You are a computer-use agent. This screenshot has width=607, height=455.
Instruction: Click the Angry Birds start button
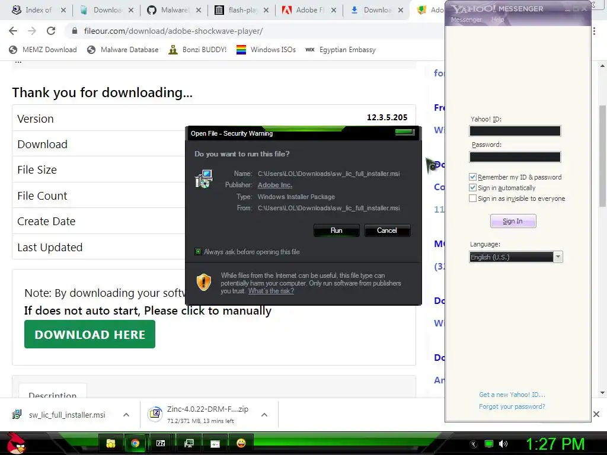point(15,443)
